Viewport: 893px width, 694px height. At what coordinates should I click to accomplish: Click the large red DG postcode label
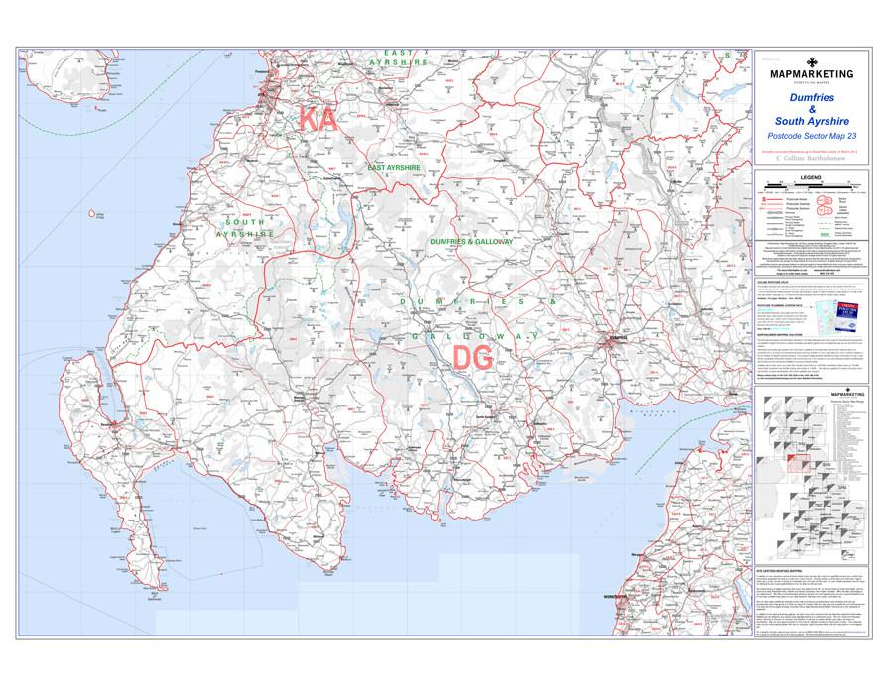tap(472, 358)
